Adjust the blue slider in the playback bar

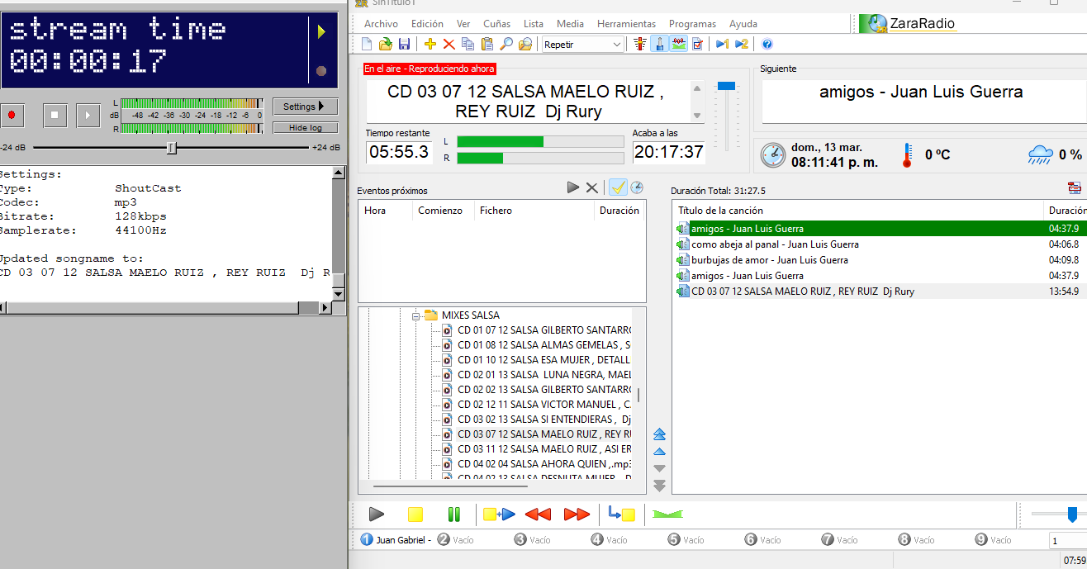pyautogui.click(x=1072, y=514)
